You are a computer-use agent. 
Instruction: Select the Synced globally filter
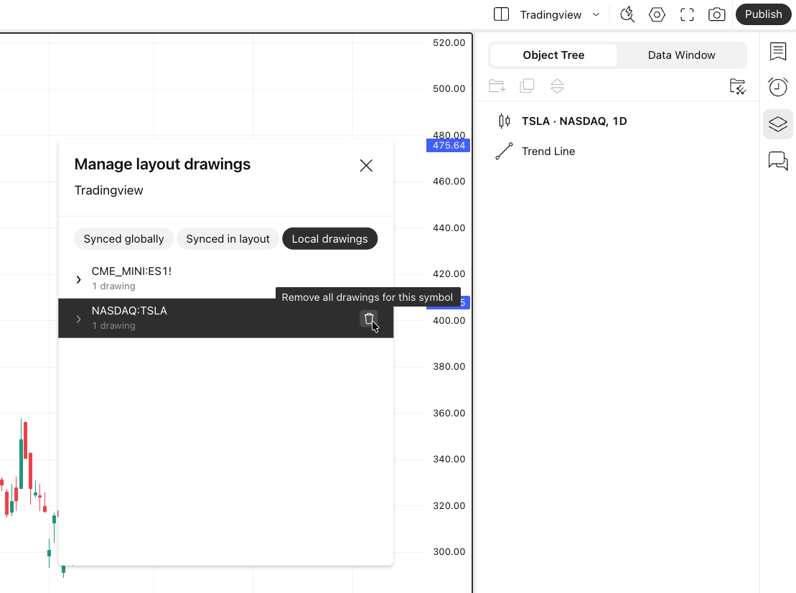click(123, 239)
